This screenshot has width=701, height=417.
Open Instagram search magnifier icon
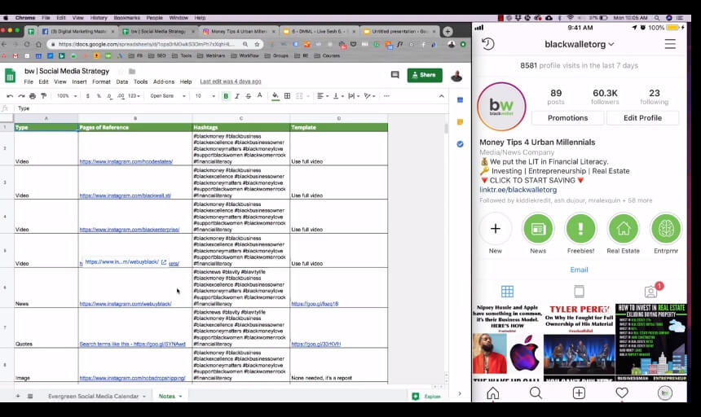[536, 393]
